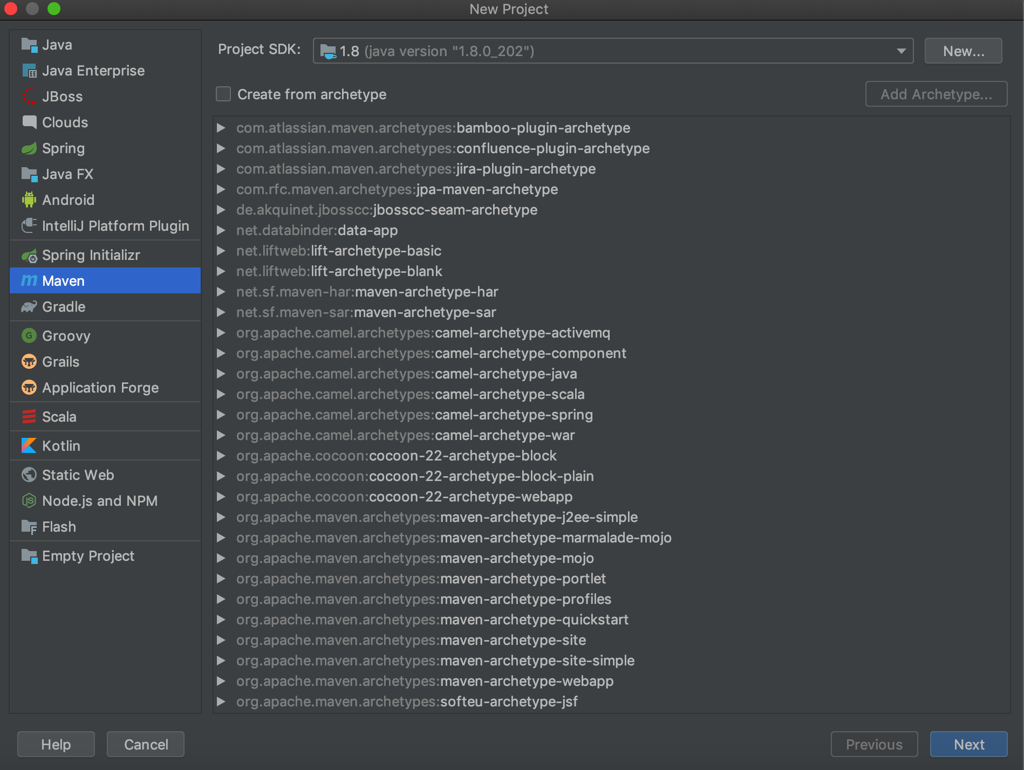
Task: Expand camel-archetype-spring node
Action: click(x=221, y=415)
